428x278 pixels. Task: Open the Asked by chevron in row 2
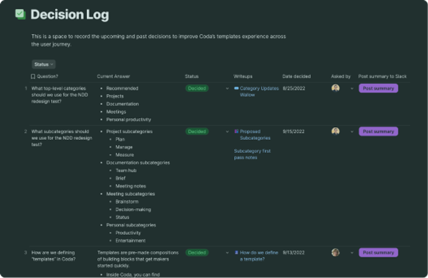coord(352,132)
